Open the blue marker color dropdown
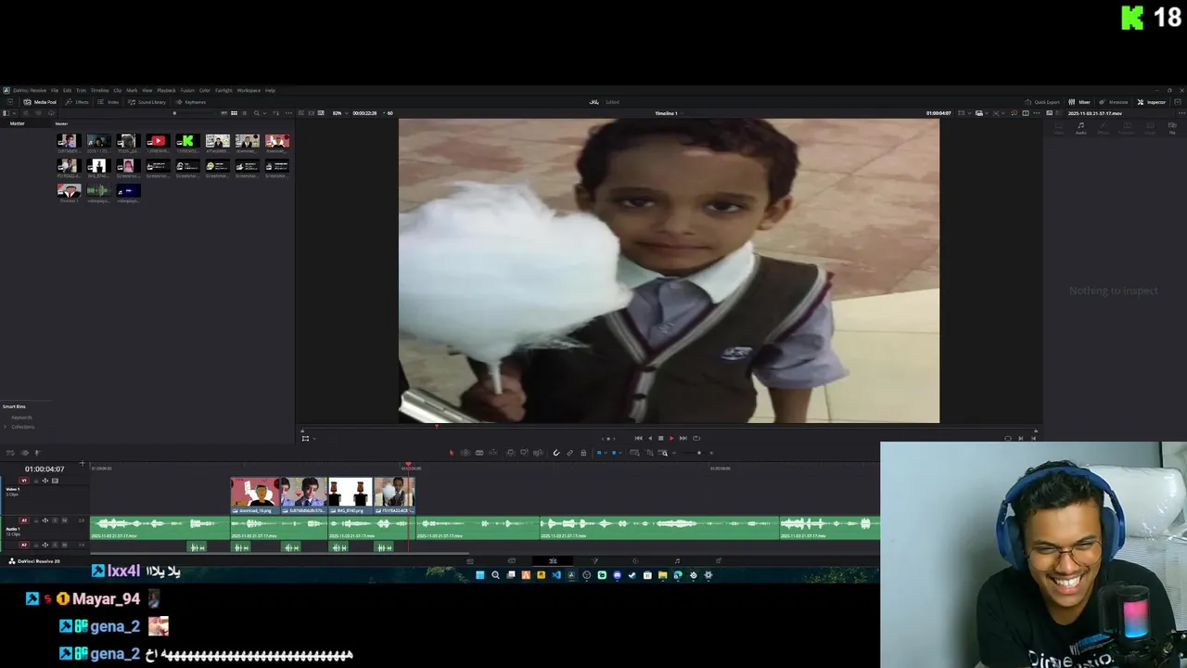The height and width of the screenshot is (668, 1187). [619, 453]
